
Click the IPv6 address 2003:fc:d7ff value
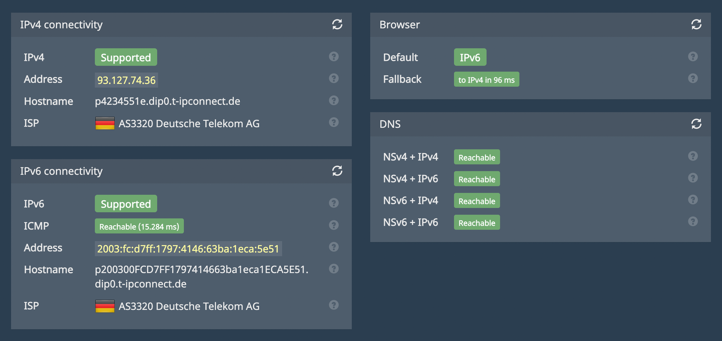(188, 249)
